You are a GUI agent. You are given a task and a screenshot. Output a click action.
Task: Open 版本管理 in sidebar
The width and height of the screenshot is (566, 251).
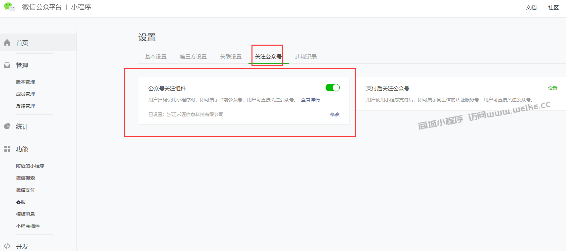[25, 82]
